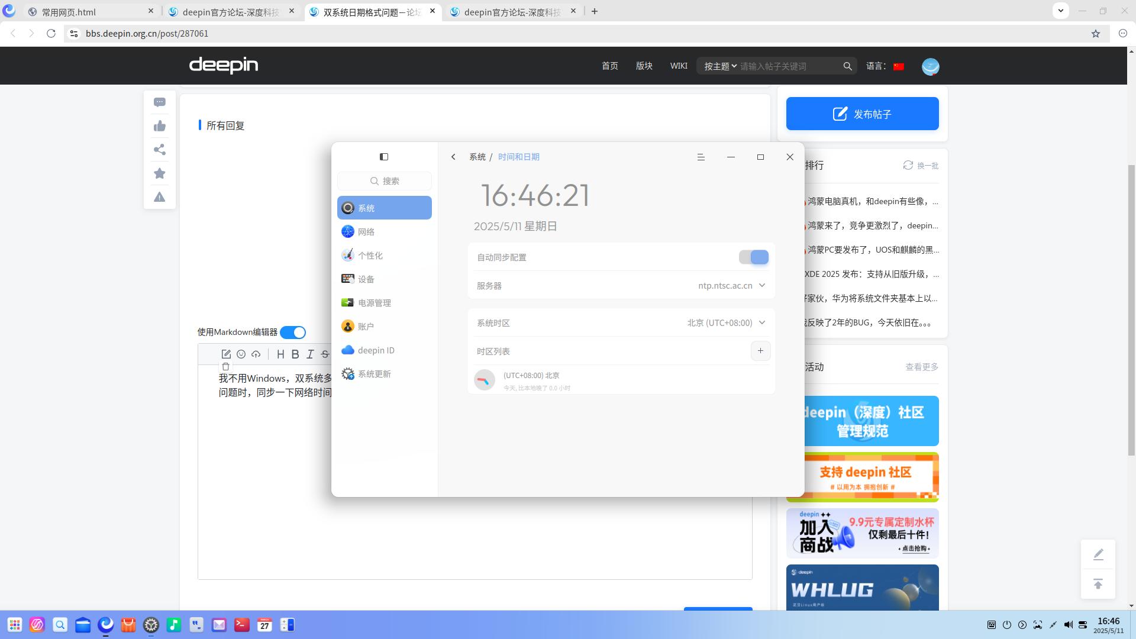The height and width of the screenshot is (639, 1136).
Task: Expand the browser tab list chevron
Action: pyautogui.click(x=1061, y=11)
